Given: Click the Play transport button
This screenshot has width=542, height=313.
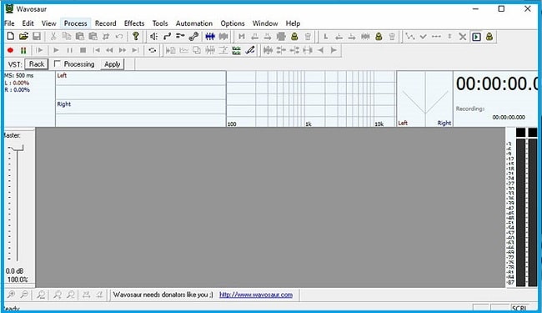Looking at the screenshot, I should [x=56, y=50].
